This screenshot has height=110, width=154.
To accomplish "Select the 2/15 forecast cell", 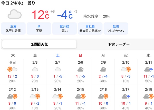I will click(x=80, y=98).
